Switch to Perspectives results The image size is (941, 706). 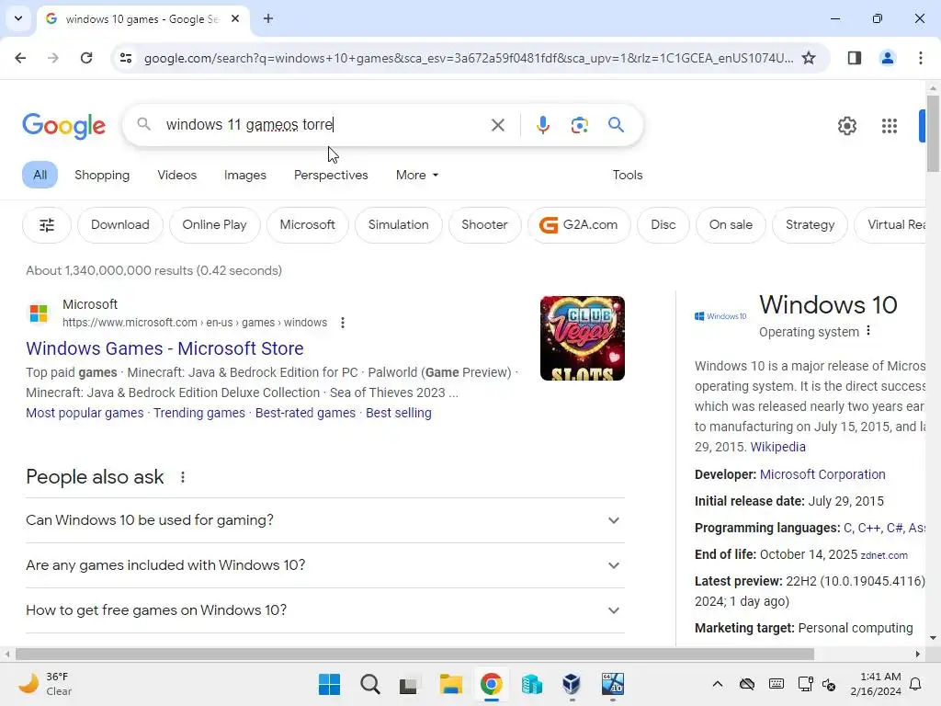pos(331,175)
